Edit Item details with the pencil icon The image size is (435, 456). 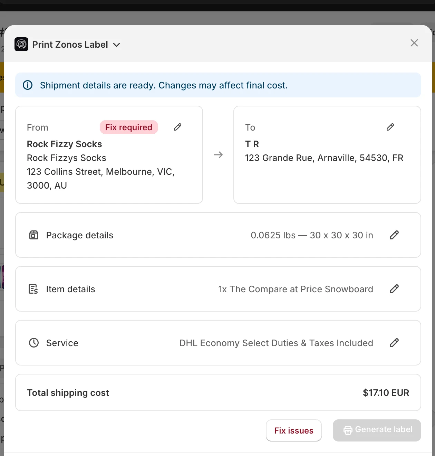click(394, 289)
